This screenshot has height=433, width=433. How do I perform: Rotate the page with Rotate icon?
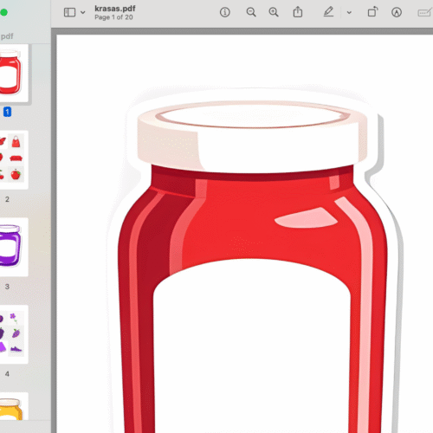point(372,12)
